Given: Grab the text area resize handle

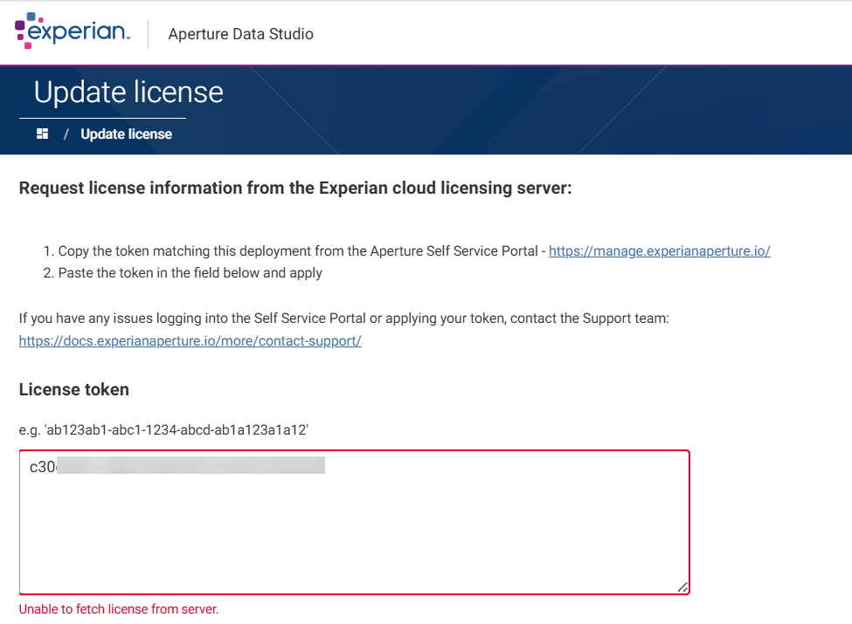Looking at the screenshot, I should point(682,587).
